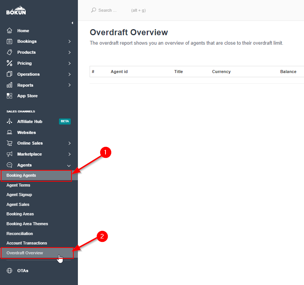Open the Marketplace menu
Screen dimensions: 304x285
click(x=29, y=154)
